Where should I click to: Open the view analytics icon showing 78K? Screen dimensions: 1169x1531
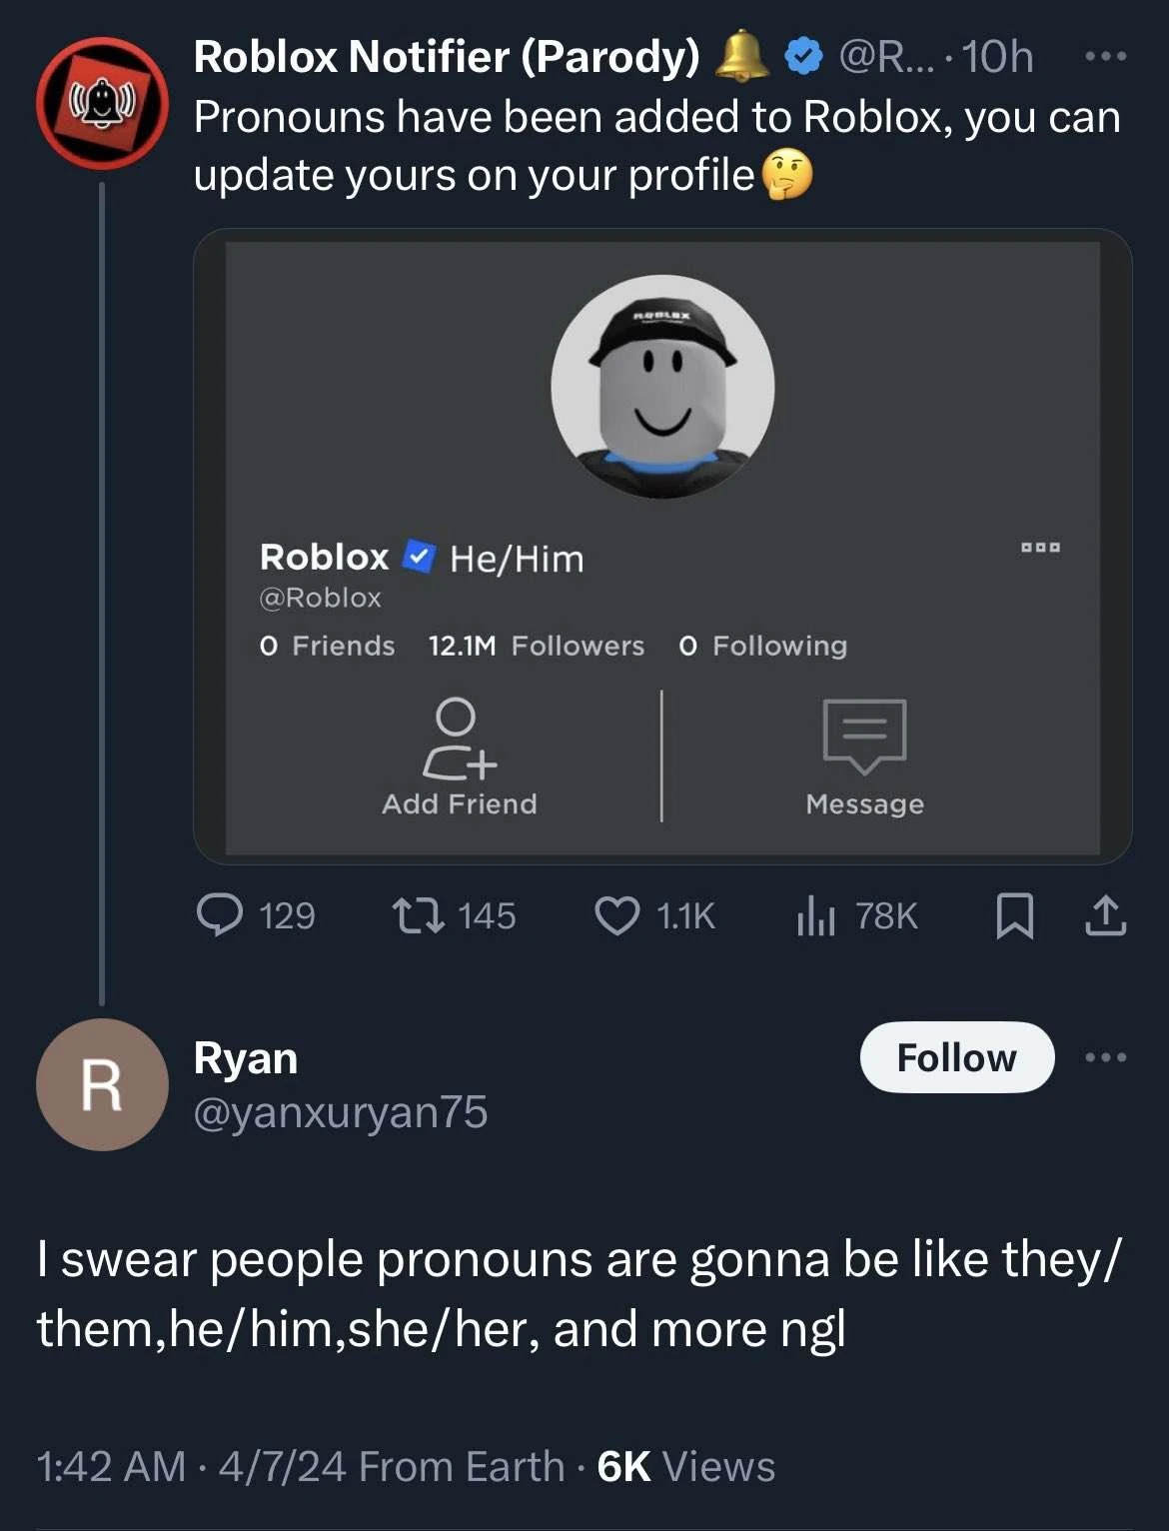(x=819, y=916)
